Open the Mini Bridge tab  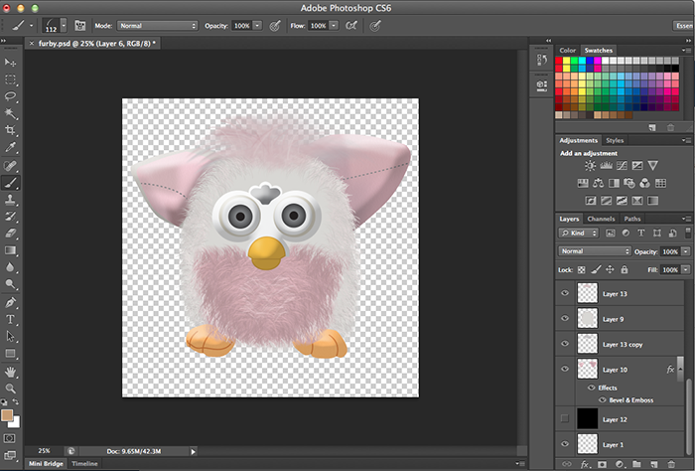tap(46, 463)
